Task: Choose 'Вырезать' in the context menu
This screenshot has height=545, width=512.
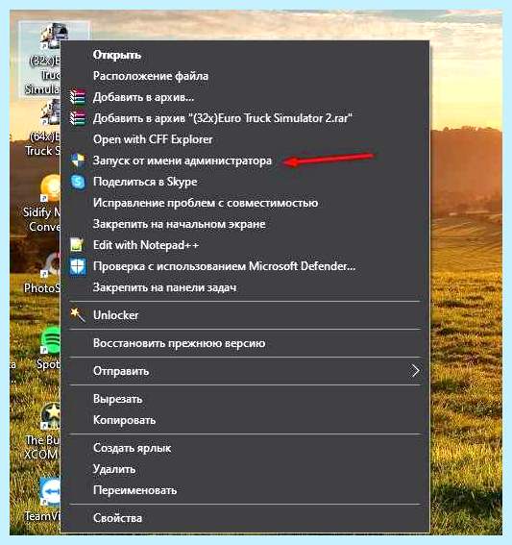Action: 245,399
